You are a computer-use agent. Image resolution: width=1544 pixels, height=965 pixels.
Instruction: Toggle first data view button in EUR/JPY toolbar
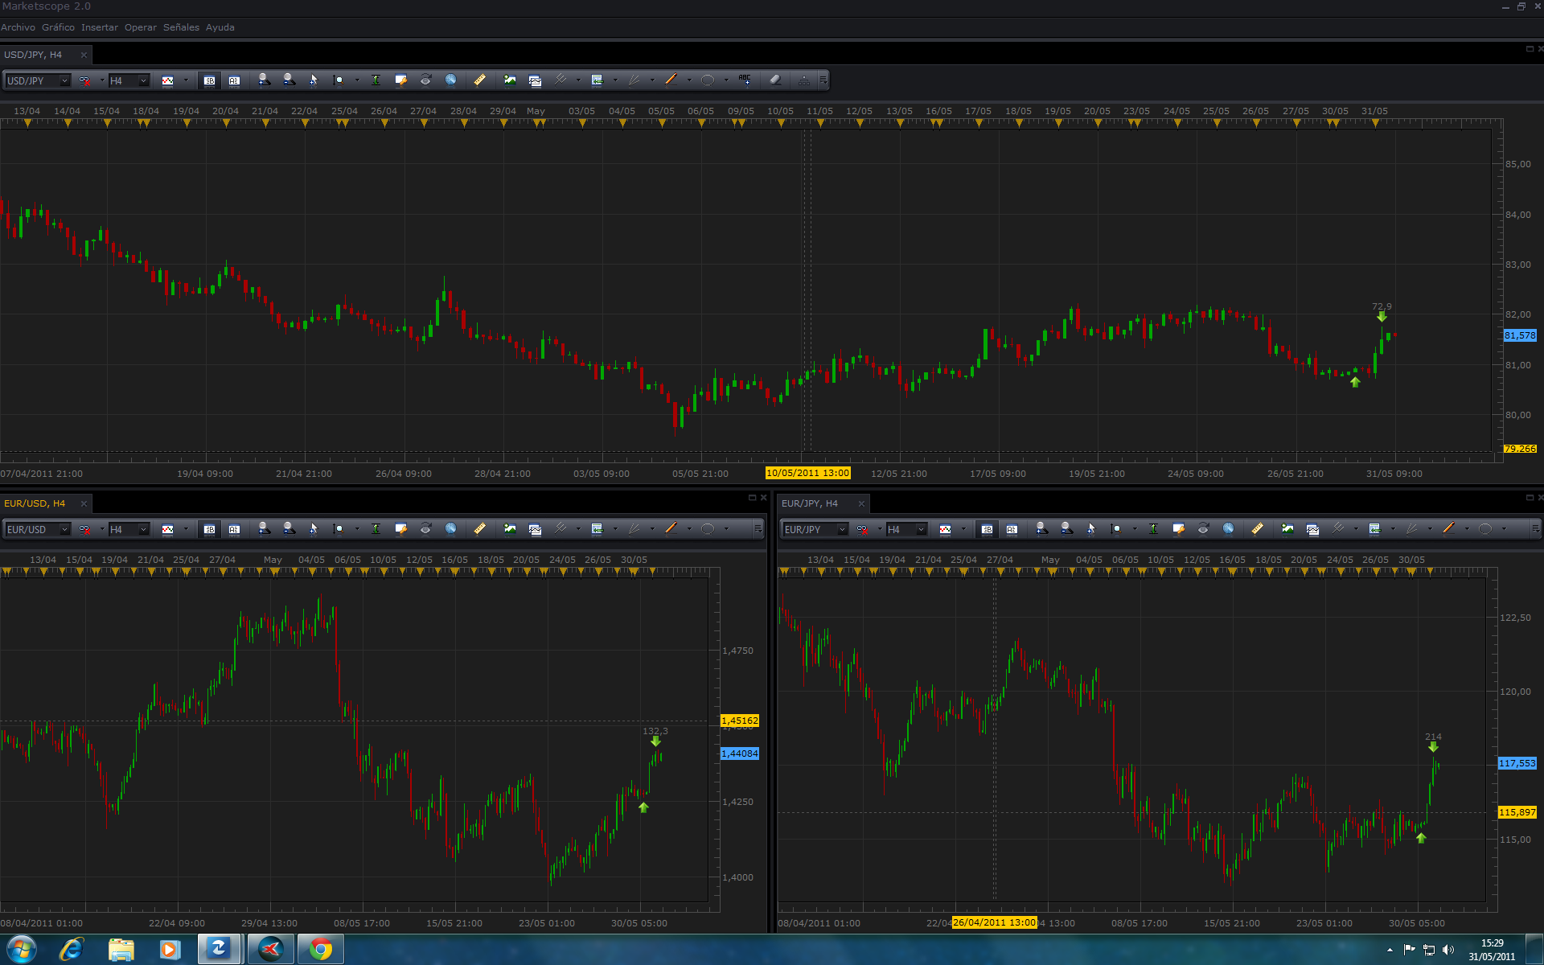[x=987, y=529]
